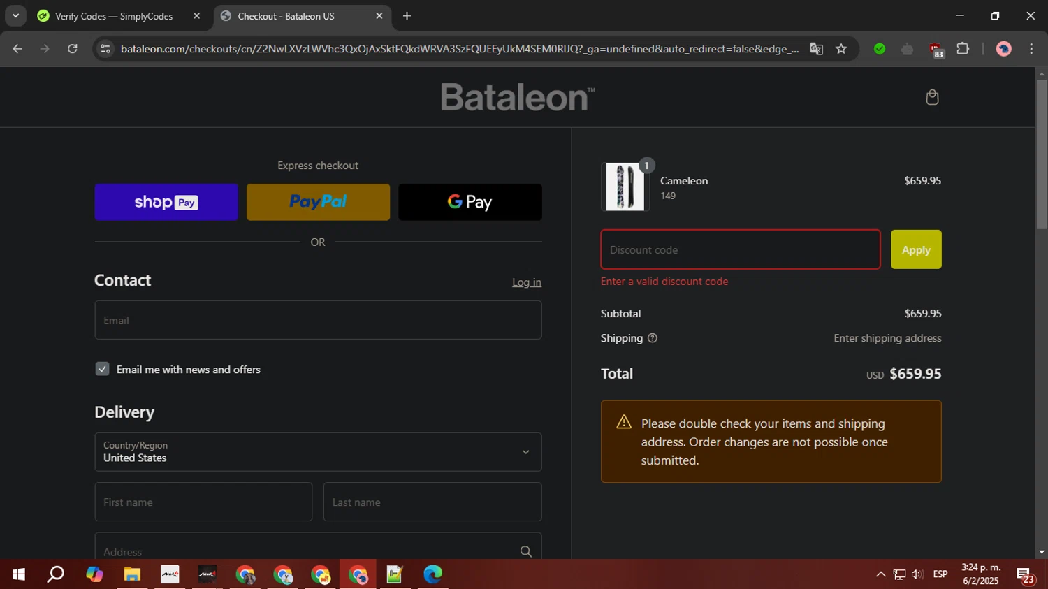Click the browser address bar URL
This screenshot has height=589, width=1048.
click(x=459, y=49)
